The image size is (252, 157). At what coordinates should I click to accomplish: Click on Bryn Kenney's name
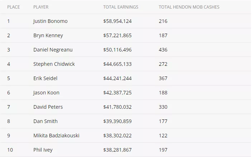pos(48,35)
